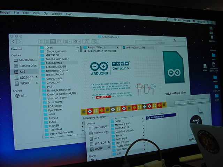The width and height of the screenshot is (223, 167).
Task: Switch to column view in Finder toolbar
Action: pyautogui.click(x=53, y=41)
